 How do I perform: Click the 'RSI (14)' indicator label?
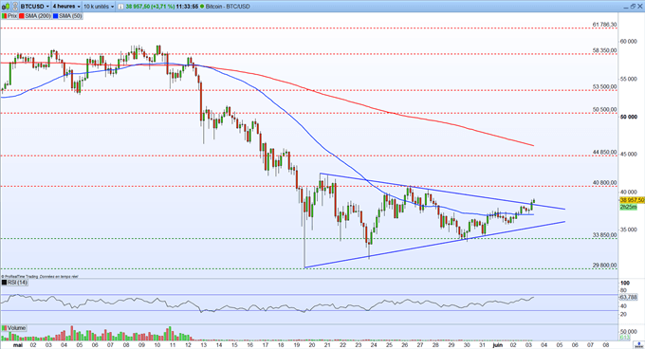point(17,283)
